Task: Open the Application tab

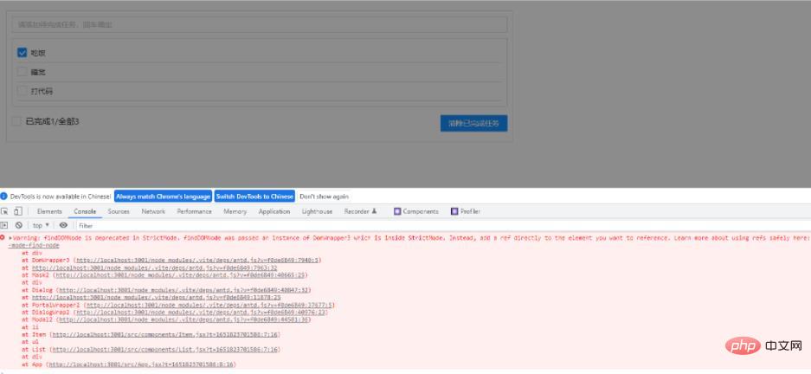Action: pos(274,211)
